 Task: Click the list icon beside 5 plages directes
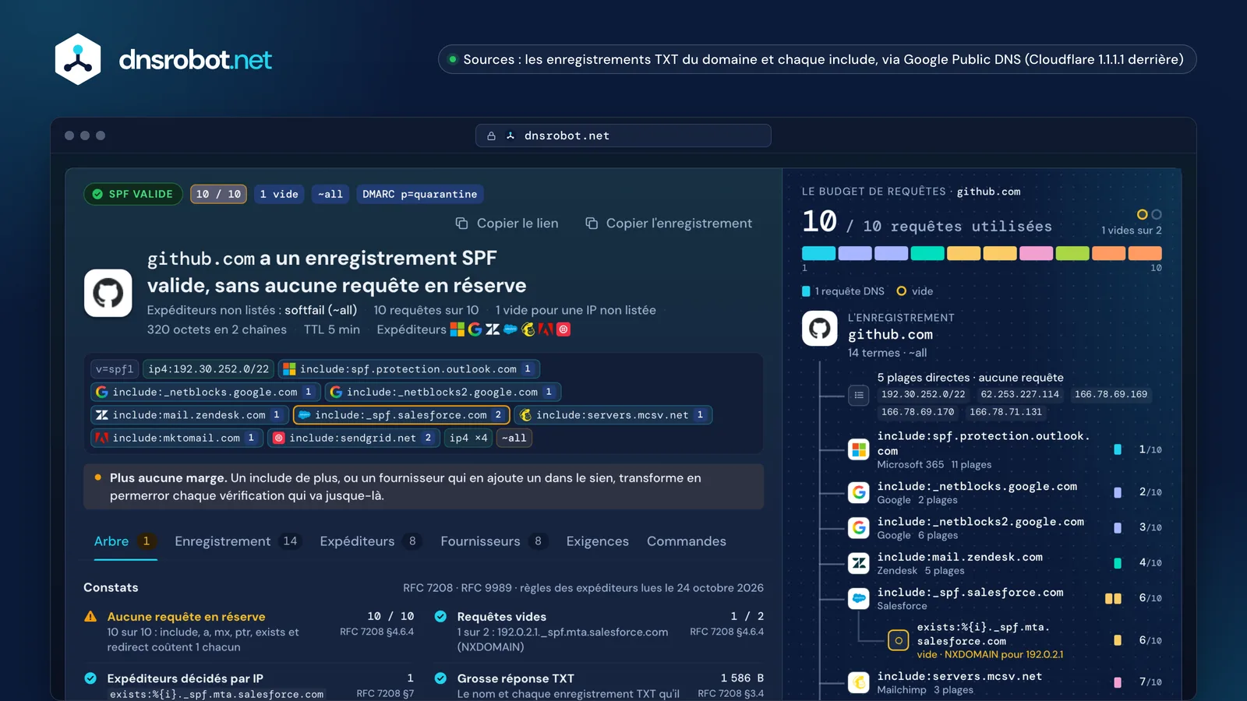pos(858,395)
